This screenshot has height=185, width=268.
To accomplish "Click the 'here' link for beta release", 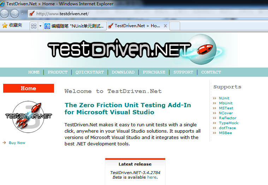I will (x=152, y=177).
